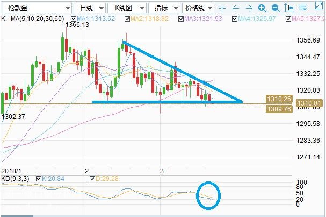The height and width of the screenshot is (217, 326).
Task: Click the horizontal scrollbar thumb at bottom
Action: pyautogui.click(x=17, y=216)
